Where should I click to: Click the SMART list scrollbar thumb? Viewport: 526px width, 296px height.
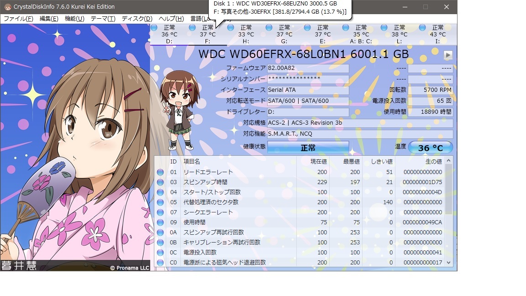click(x=449, y=189)
